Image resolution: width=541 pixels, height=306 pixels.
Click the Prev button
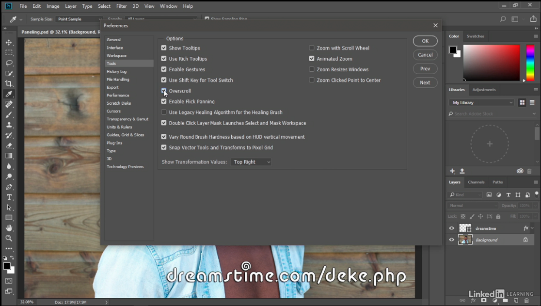425,69
